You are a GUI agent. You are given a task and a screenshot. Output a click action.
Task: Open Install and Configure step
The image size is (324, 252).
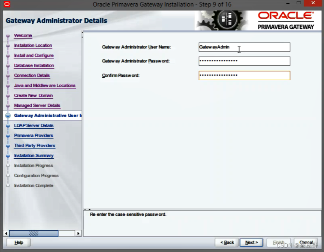[x=34, y=55]
